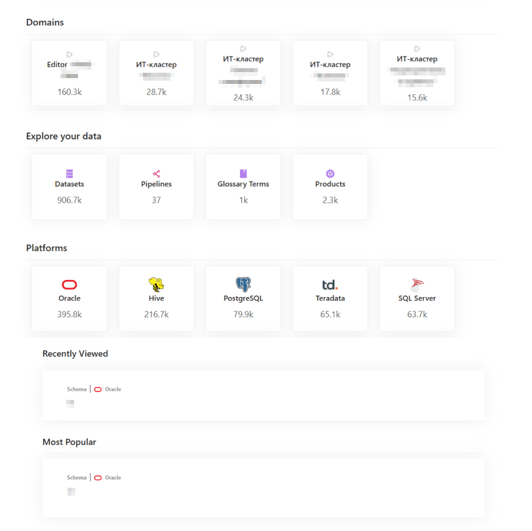Open the domain card showing 15.6k
Image resolution: width=532 pixels, height=531 pixels.
[417, 73]
